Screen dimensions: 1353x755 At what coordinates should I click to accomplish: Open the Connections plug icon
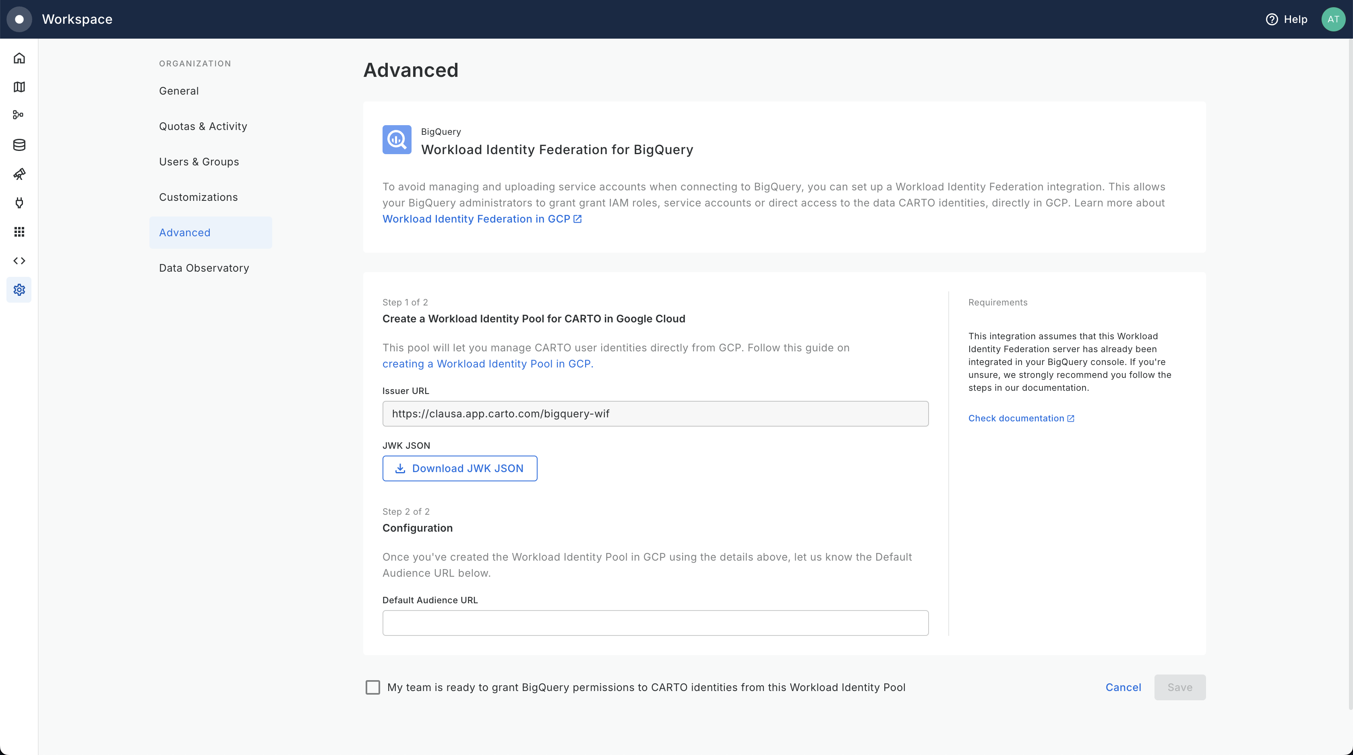[19, 203]
